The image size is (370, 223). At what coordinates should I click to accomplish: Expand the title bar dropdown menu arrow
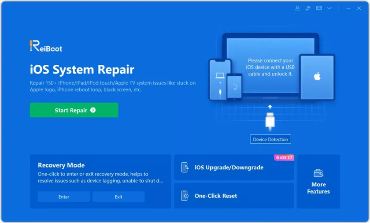point(329,8)
